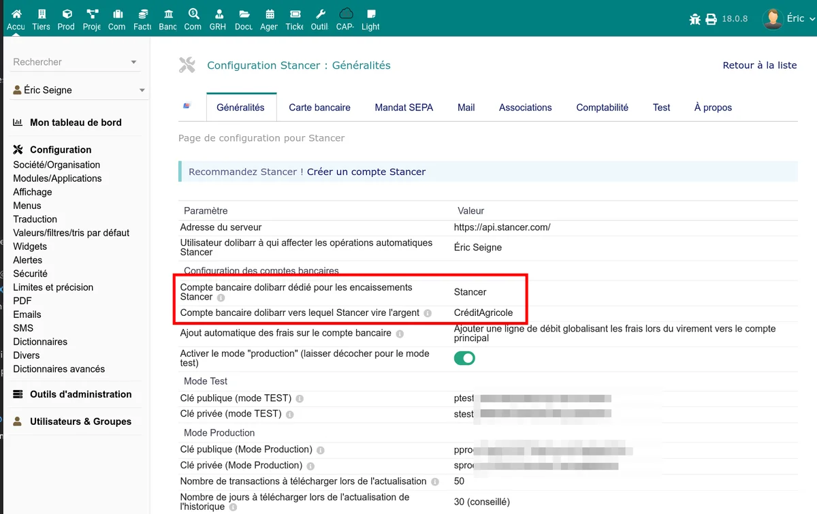Switch to the Généralités tab
The width and height of the screenshot is (817, 514).
coord(240,108)
